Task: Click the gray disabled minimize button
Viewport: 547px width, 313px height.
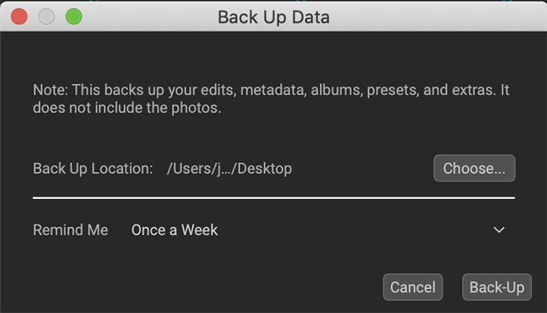Action: 46,16
